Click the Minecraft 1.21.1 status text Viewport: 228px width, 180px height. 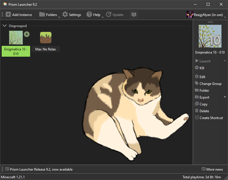click(13, 177)
